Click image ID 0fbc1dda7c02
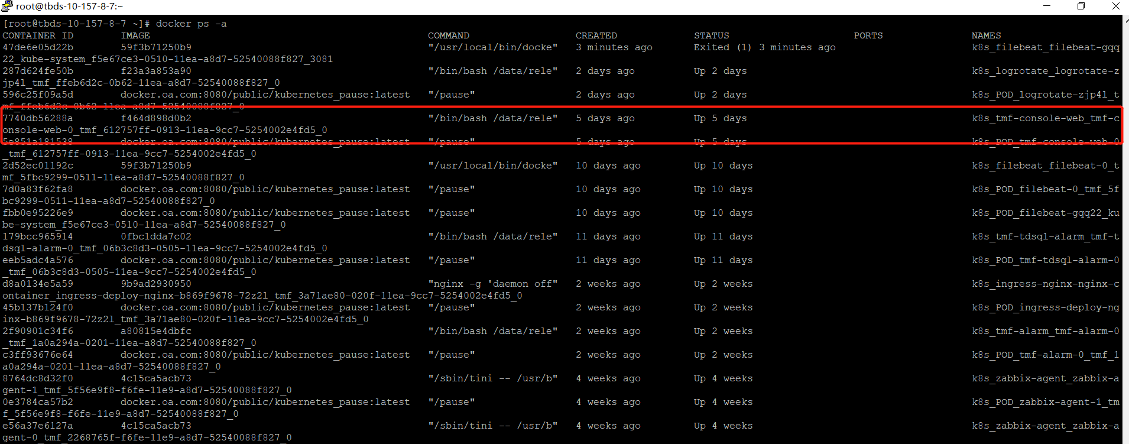Image resolution: width=1129 pixels, height=444 pixels. click(x=156, y=236)
